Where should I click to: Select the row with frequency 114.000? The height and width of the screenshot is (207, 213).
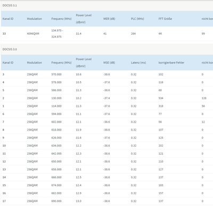coord(107,106)
